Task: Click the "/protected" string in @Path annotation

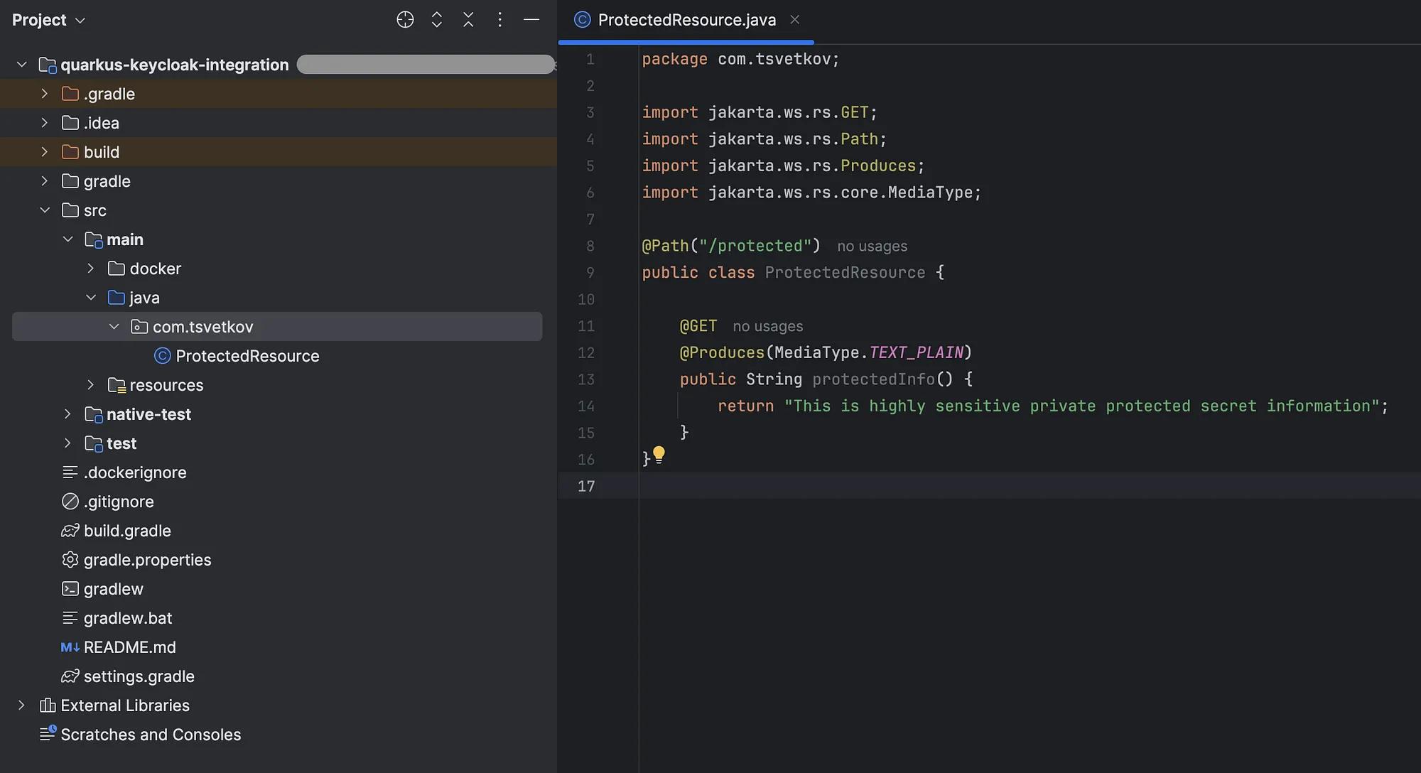Action: (x=755, y=246)
